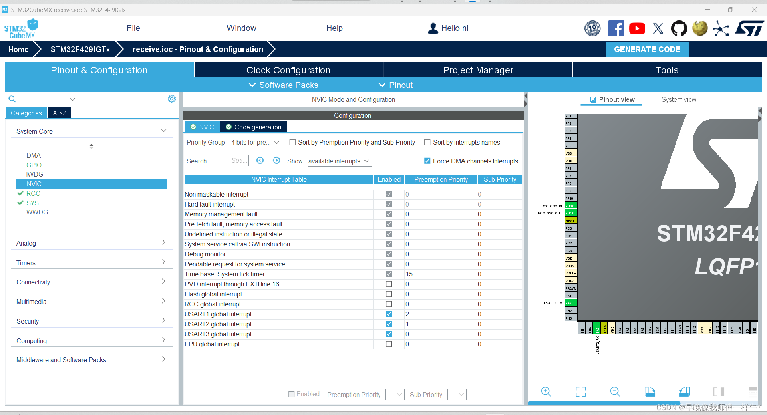Go to next interrupt search result
Image resolution: width=767 pixels, height=415 pixels.
pos(276,160)
